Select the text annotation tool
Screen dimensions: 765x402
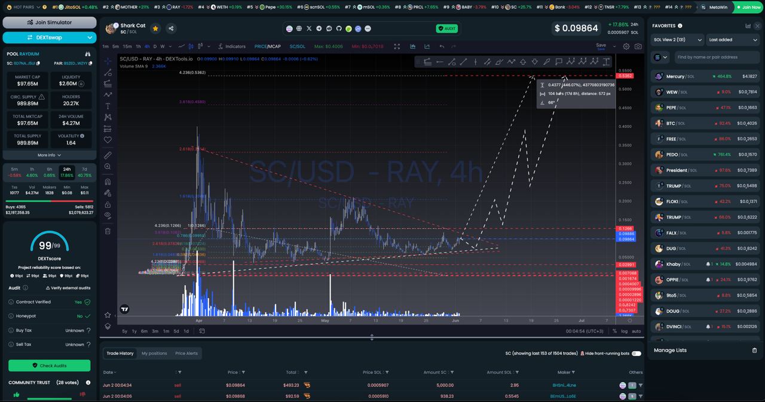click(x=108, y=106)
